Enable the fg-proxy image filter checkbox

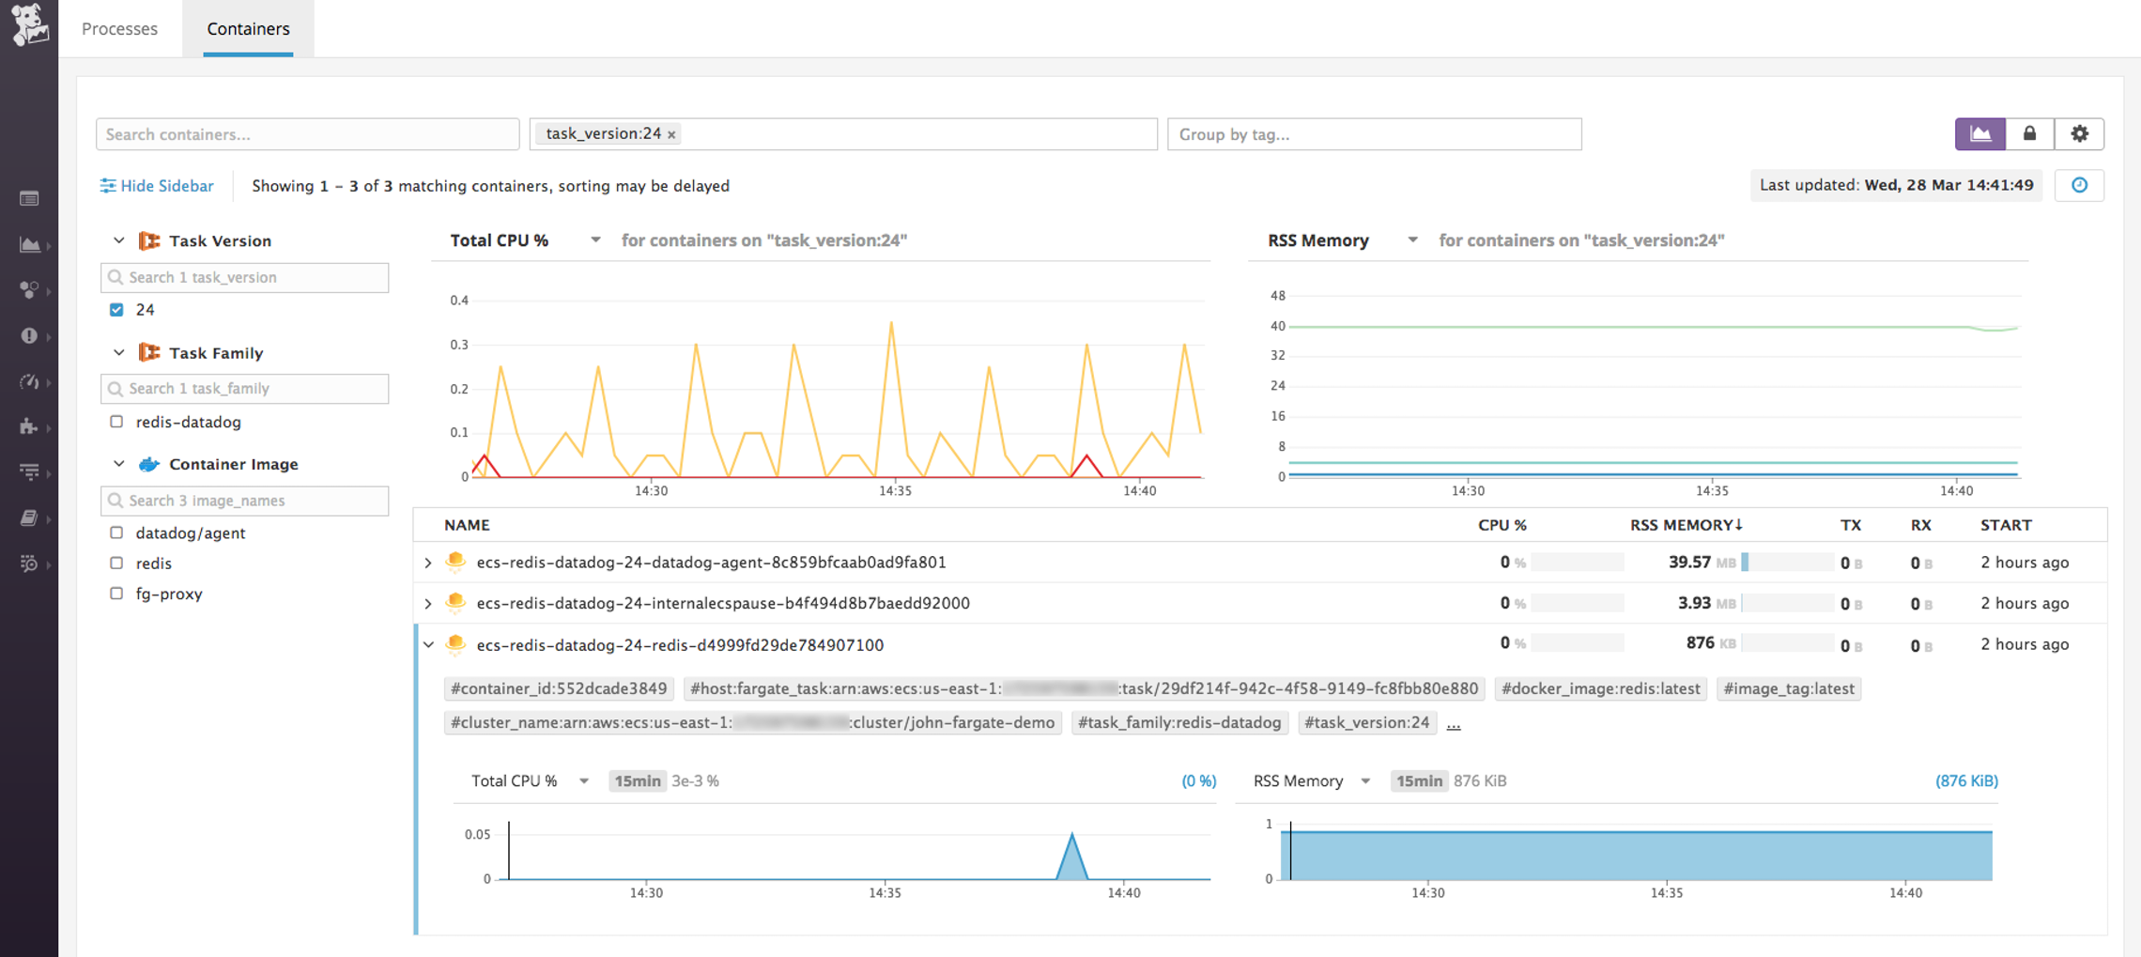click(x=116, y=594)
